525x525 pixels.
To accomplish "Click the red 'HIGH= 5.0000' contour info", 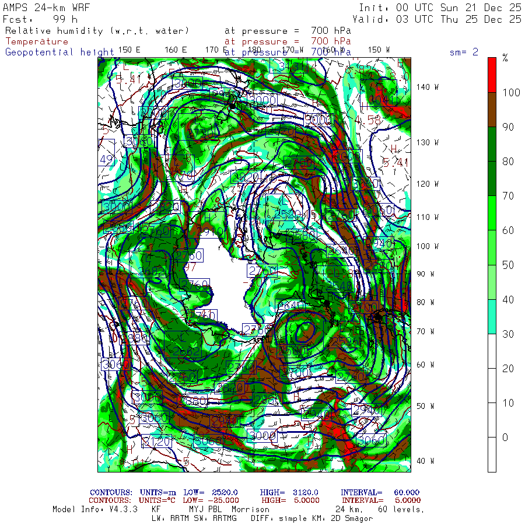I will [290, 501].
